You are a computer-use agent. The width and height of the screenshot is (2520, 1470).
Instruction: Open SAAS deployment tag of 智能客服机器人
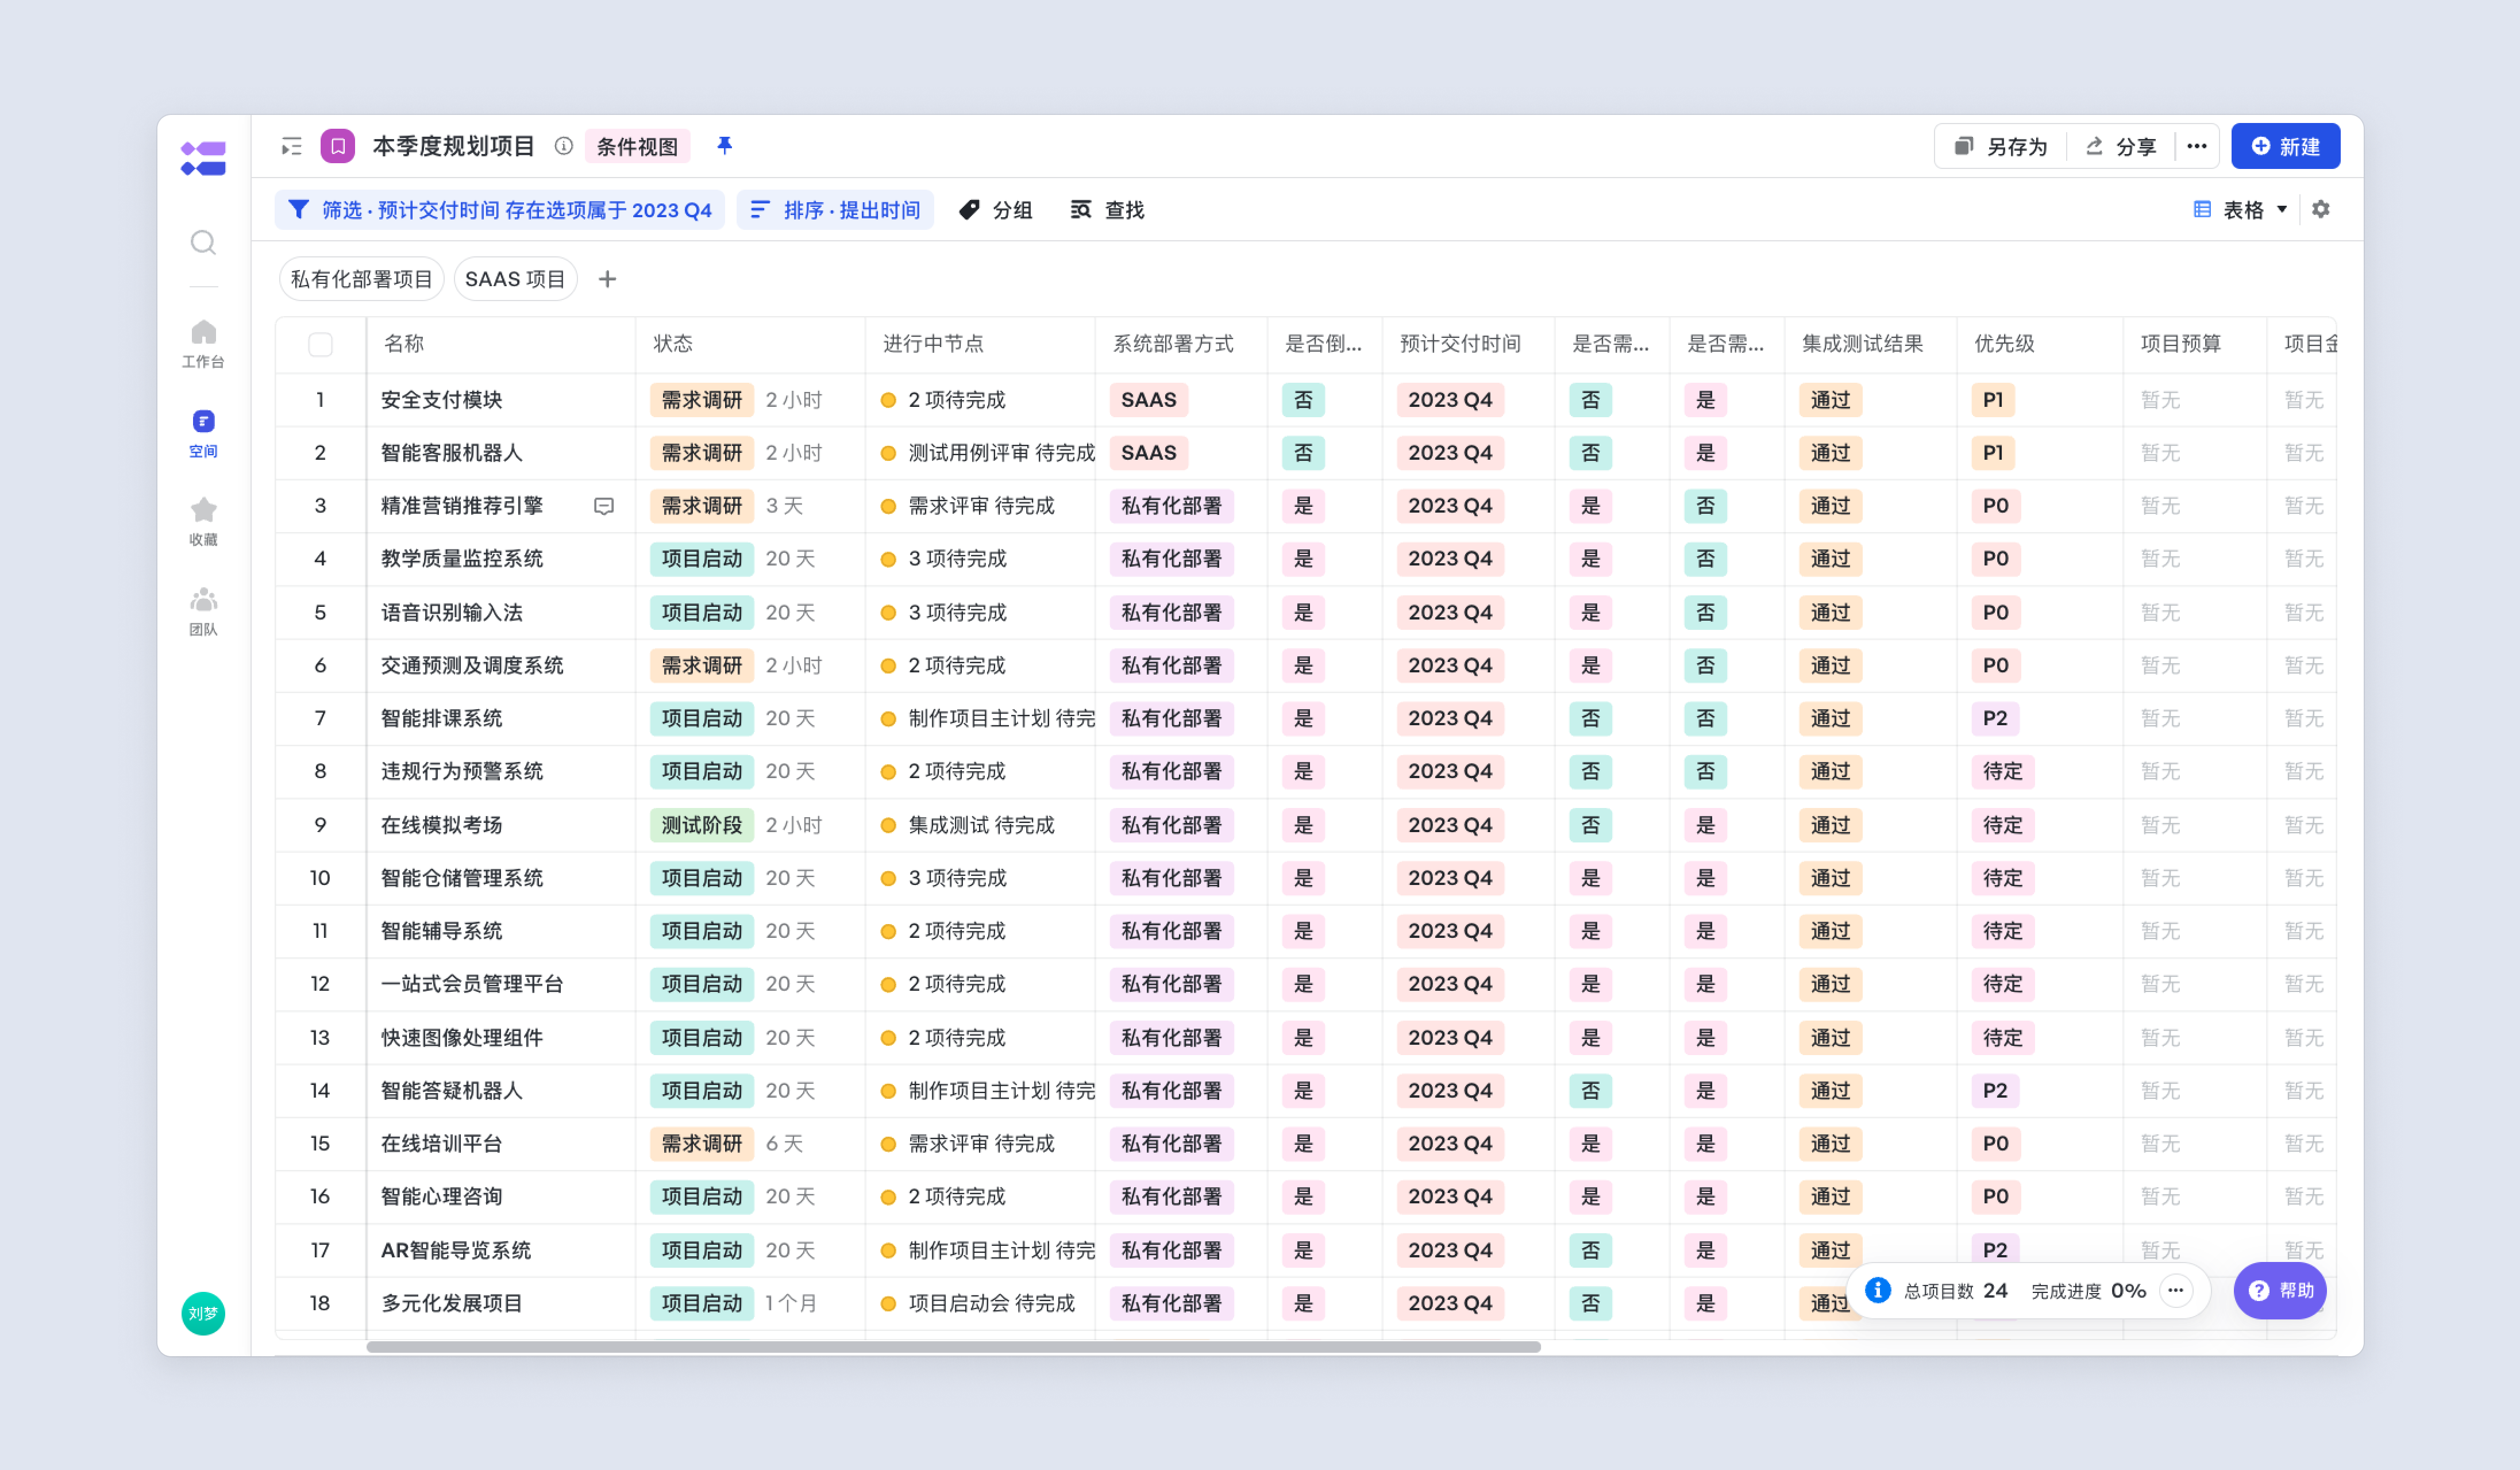pos(1148,453)
